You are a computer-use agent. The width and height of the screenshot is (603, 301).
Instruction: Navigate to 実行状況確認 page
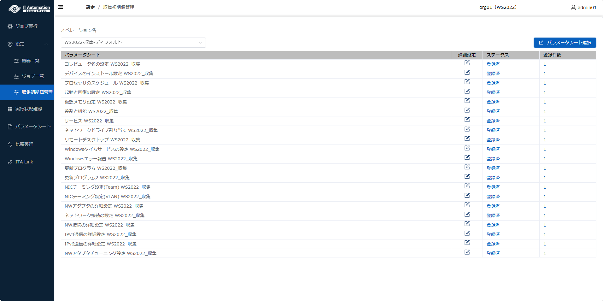[x=28, y=109]
